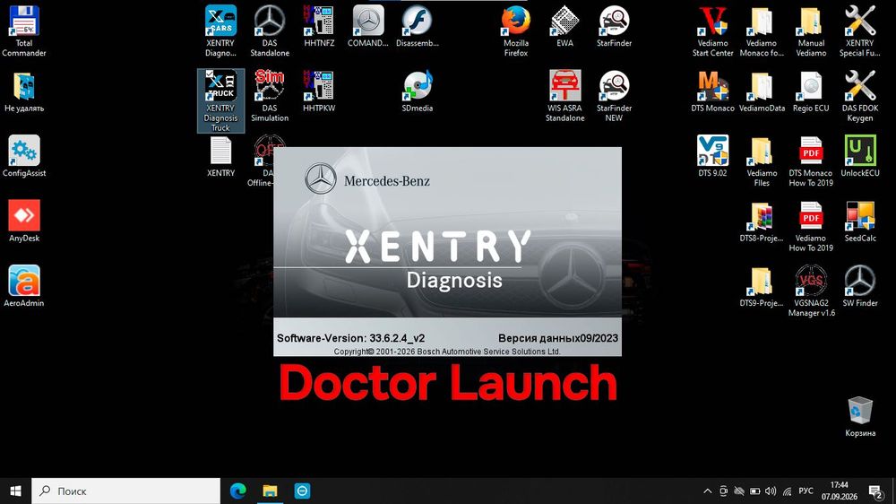
Task: Launch StarFinder NEW shortcut
Action: pos(614,96)
